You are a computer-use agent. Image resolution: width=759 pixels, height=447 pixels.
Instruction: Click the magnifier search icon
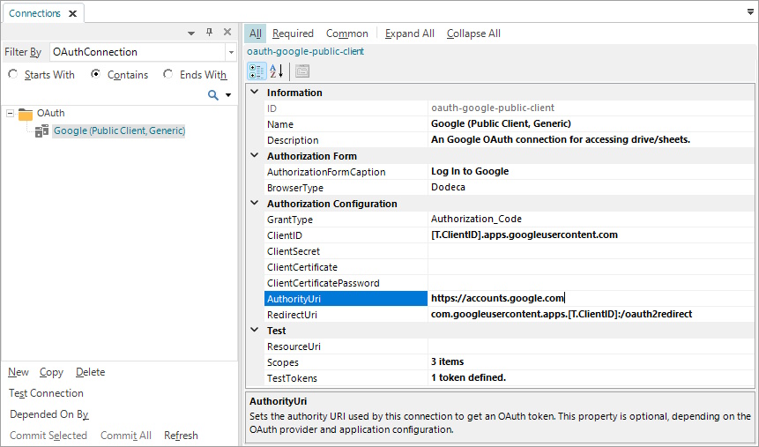tap(213, 95)
